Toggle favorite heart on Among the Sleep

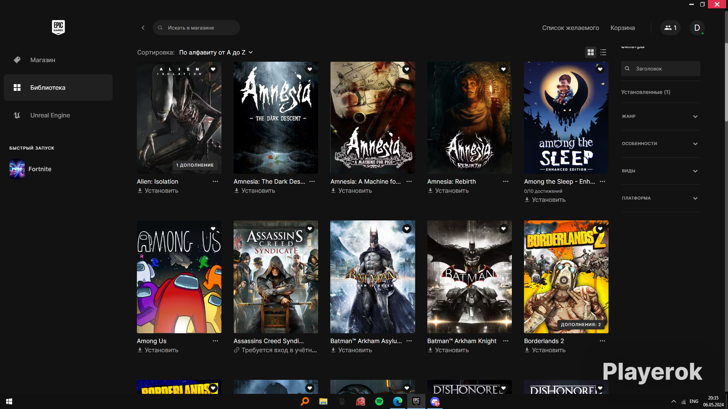click(600, 70)
